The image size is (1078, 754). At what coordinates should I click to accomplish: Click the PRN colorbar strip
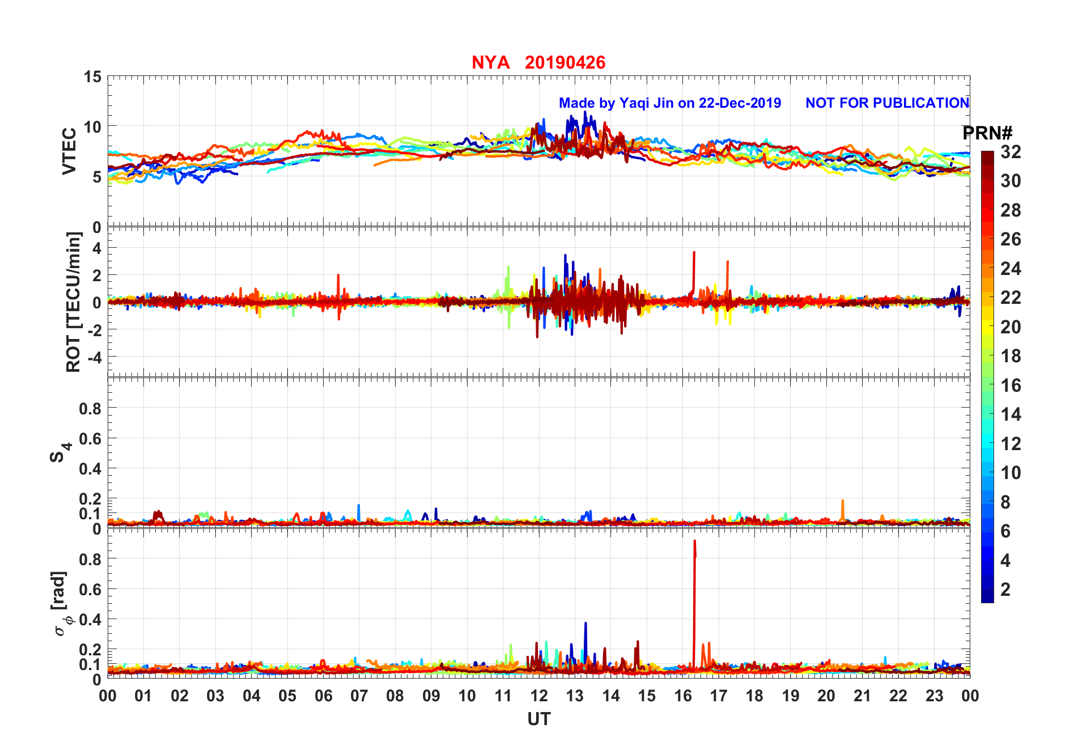[987, 377]
